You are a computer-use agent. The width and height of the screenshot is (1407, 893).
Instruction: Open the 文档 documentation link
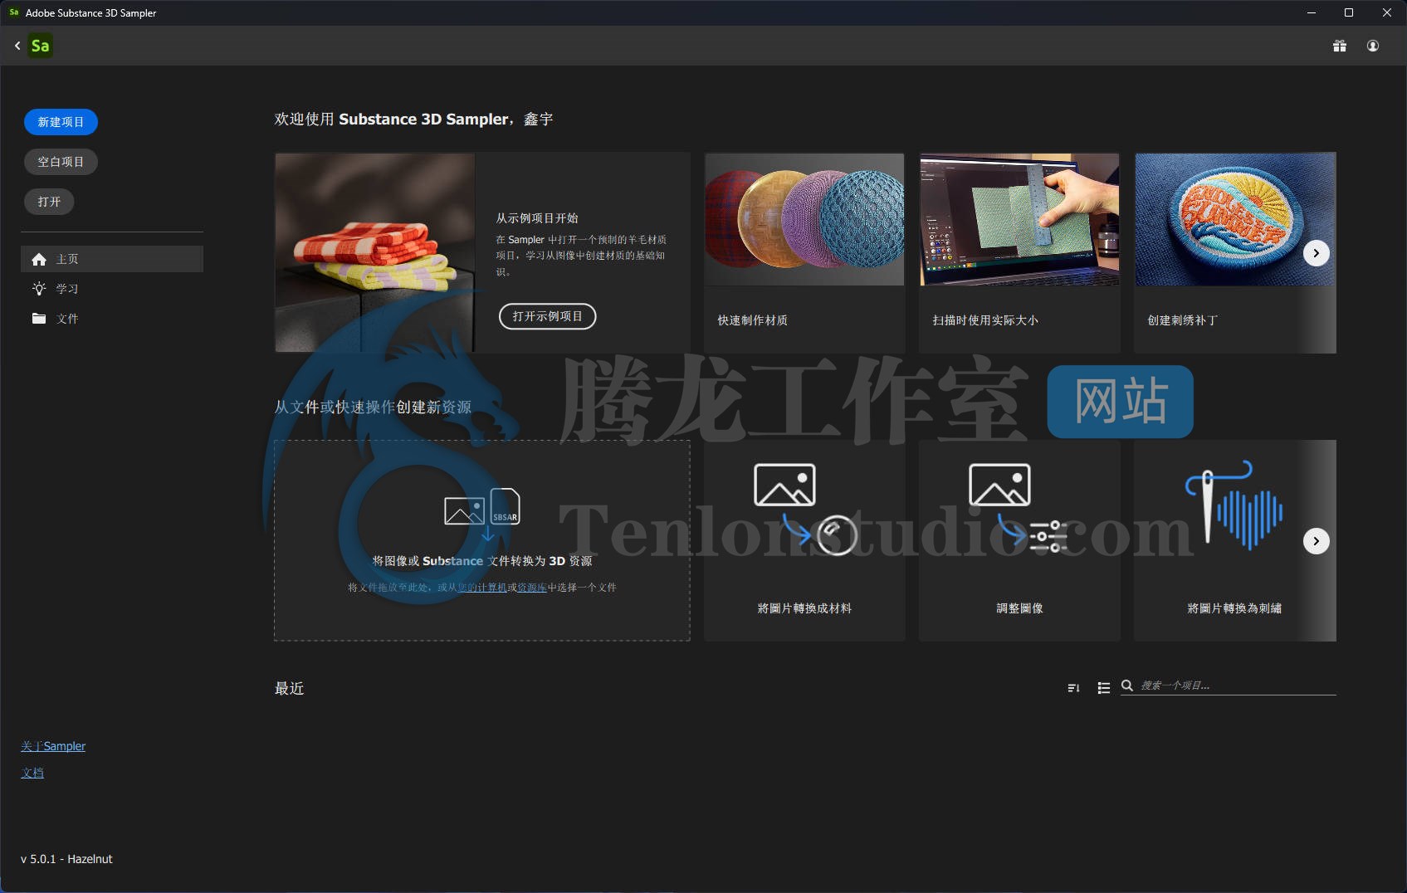[x=32, y=773]
